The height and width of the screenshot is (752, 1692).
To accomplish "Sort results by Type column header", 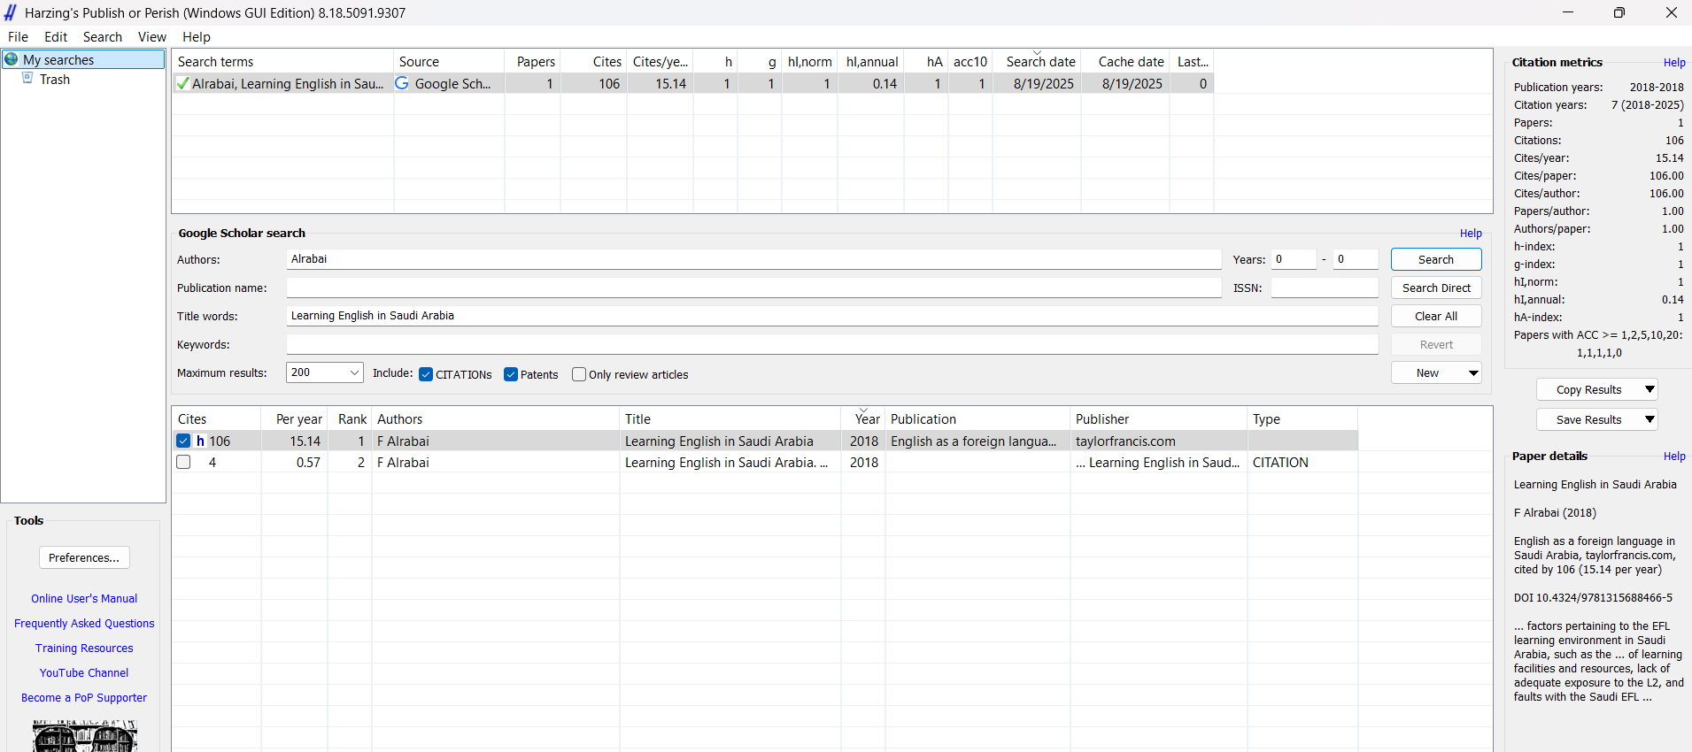I will pos(1302,419).
